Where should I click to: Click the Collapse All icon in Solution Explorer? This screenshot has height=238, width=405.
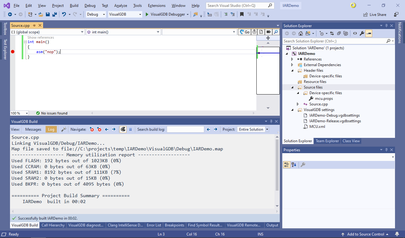[x=339, y=33]
